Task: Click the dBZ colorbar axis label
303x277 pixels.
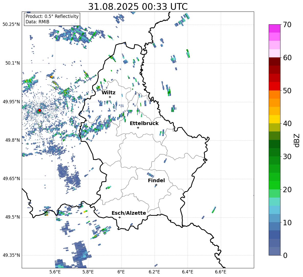Action: point(297,140)
